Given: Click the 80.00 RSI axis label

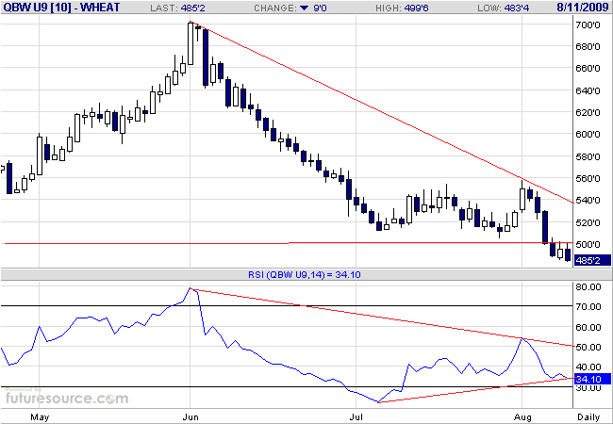Looking at the screenshot, I should click(x=588, y=287).
